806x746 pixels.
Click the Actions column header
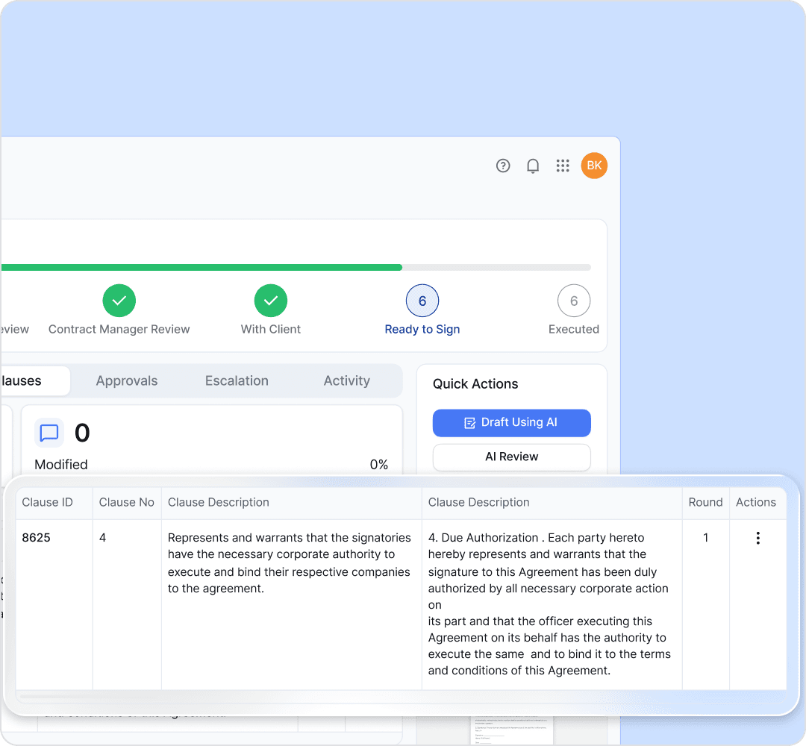coord(756,503)
